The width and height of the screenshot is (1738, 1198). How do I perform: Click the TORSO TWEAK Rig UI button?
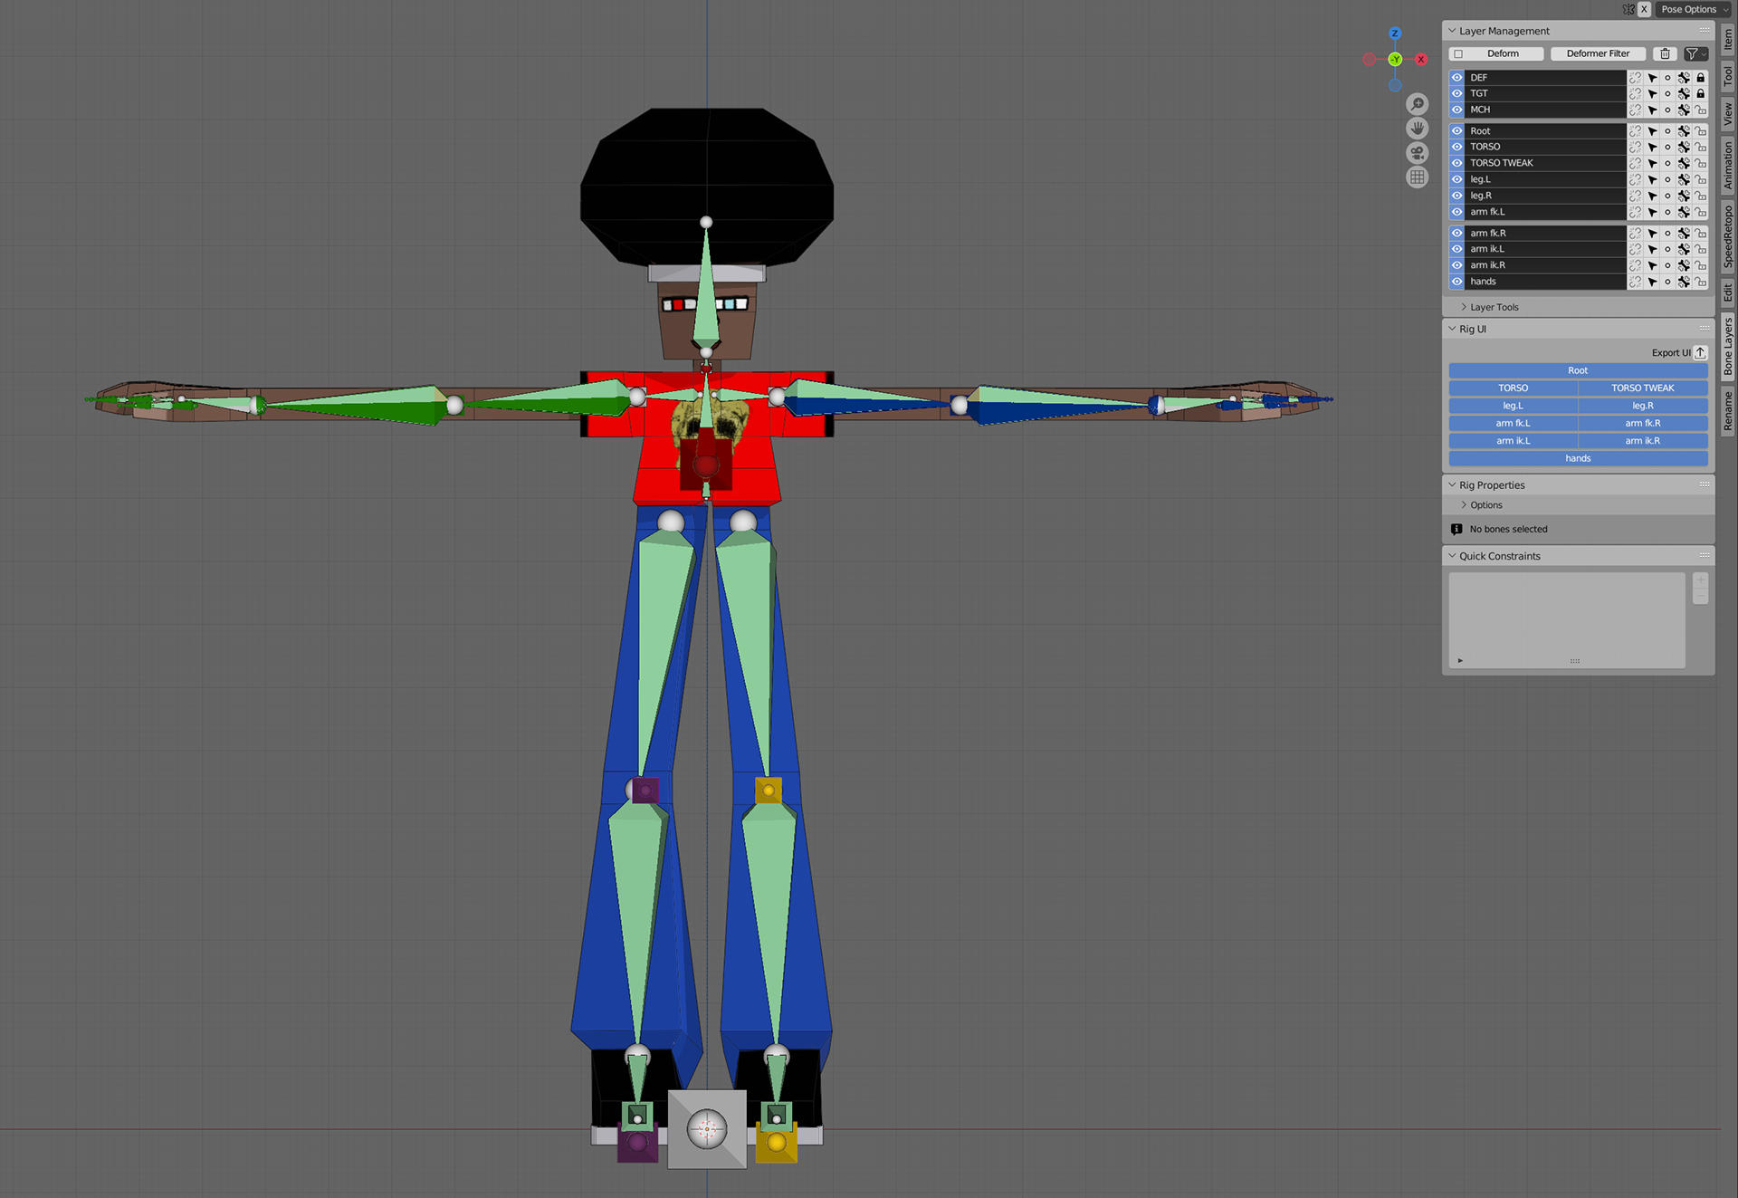click(x=1642, y=388)
